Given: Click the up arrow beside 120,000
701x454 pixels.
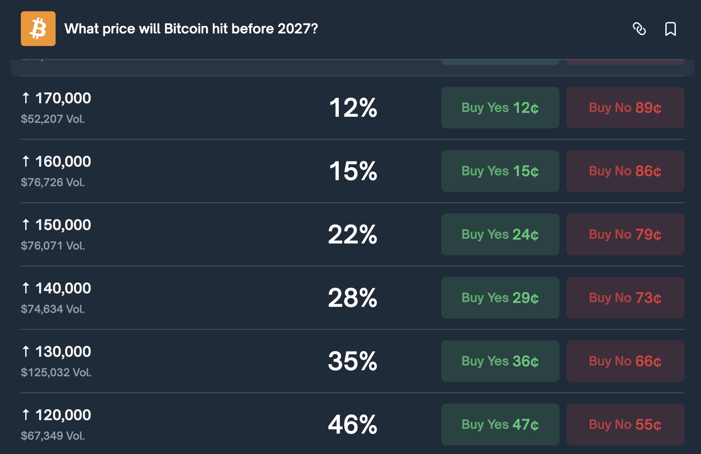Looking at the screenshot, I should coord(26,415).
